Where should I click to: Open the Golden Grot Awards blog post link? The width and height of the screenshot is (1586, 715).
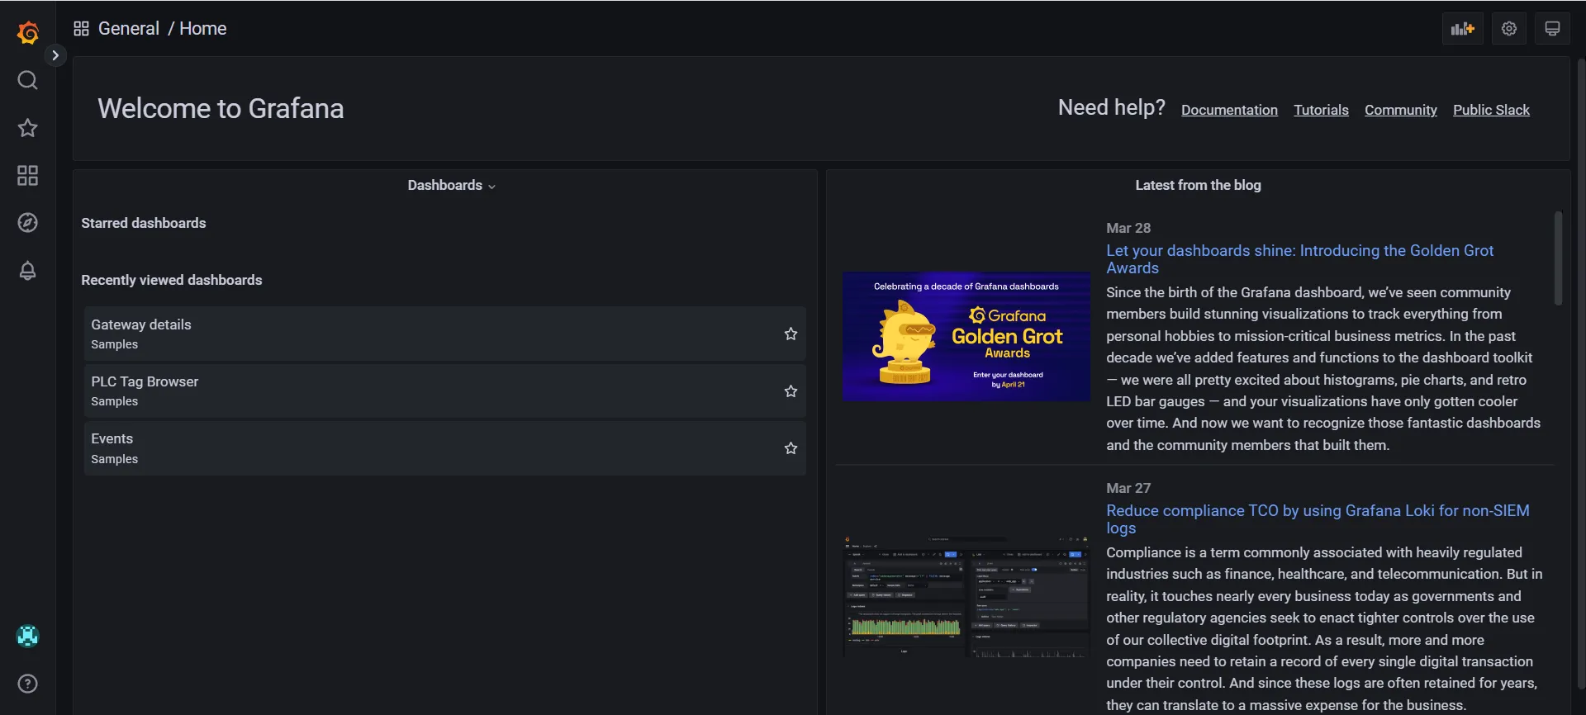(x=1299, y=259)
